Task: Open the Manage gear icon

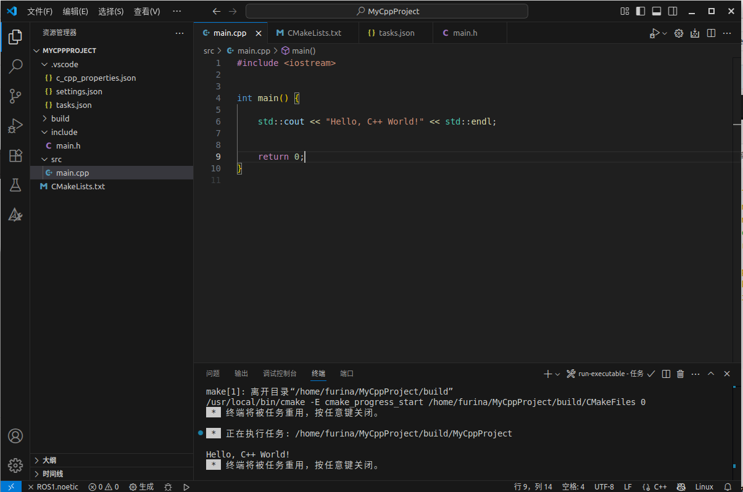Action: click(x=15, y=465)
